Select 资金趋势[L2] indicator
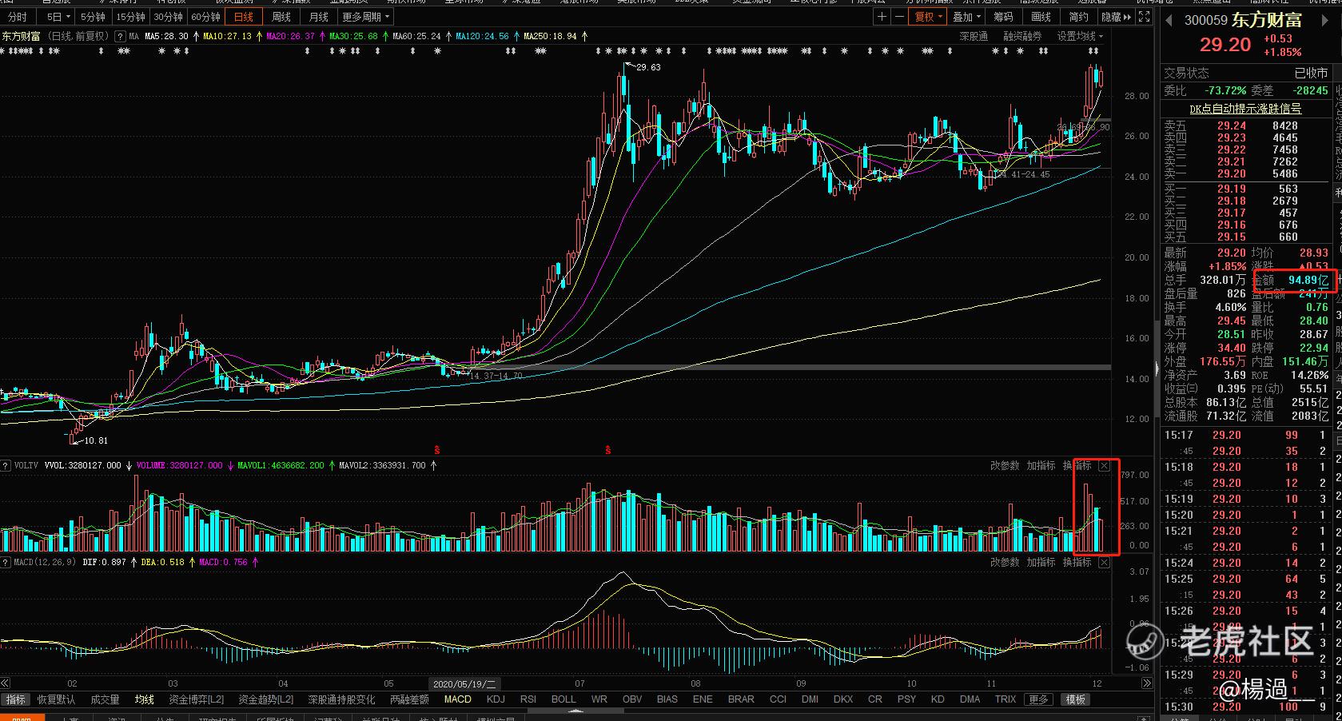This screenshot has height=721, width=1342. click(x=266, y=699)
